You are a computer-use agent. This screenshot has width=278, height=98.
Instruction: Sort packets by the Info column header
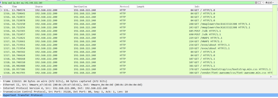click(233, 6)
